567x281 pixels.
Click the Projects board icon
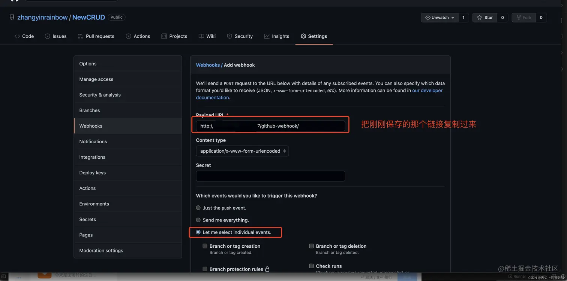tap(164, 36)
